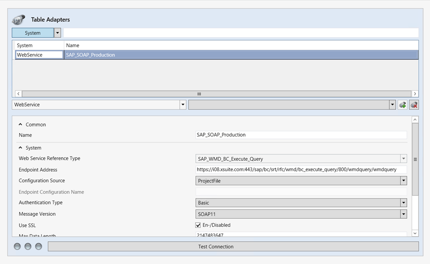Click the System filter button
The width and height of the screenshot is (430, 264).
pos(33,33)
